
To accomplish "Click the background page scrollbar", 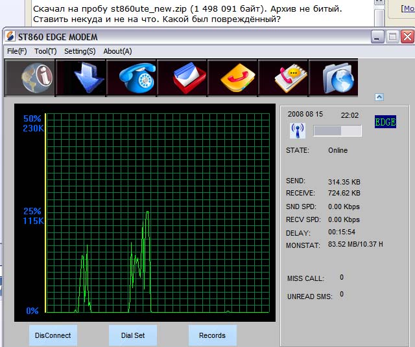I will coord(379,13).
